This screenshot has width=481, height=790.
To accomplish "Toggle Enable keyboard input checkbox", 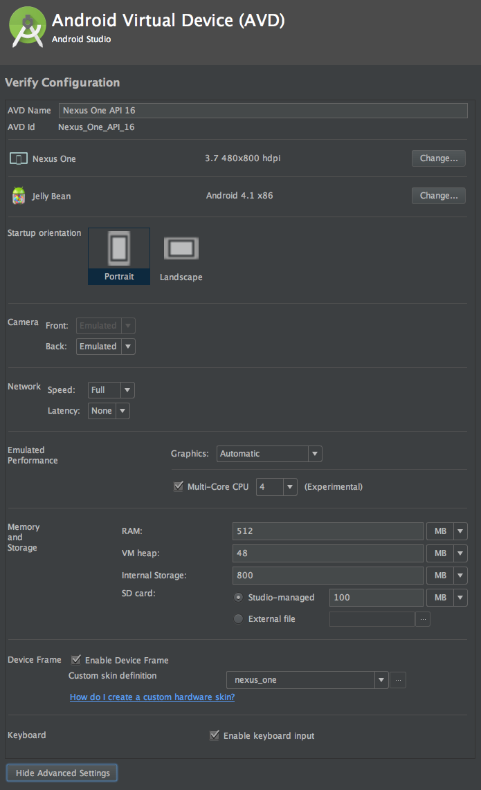I will (x=215, y=735).
